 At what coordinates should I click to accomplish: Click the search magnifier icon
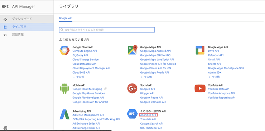tap(62, 30)
